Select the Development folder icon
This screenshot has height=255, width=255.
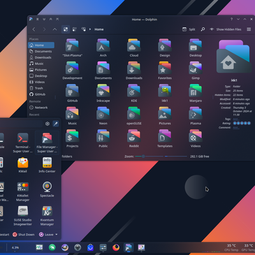point(72,68)
